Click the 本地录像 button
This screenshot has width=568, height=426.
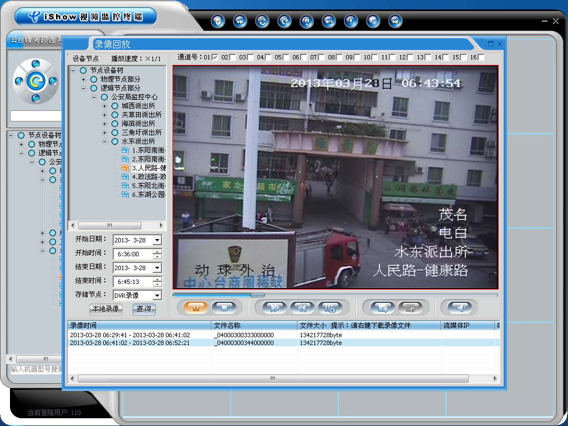(105, 309)
